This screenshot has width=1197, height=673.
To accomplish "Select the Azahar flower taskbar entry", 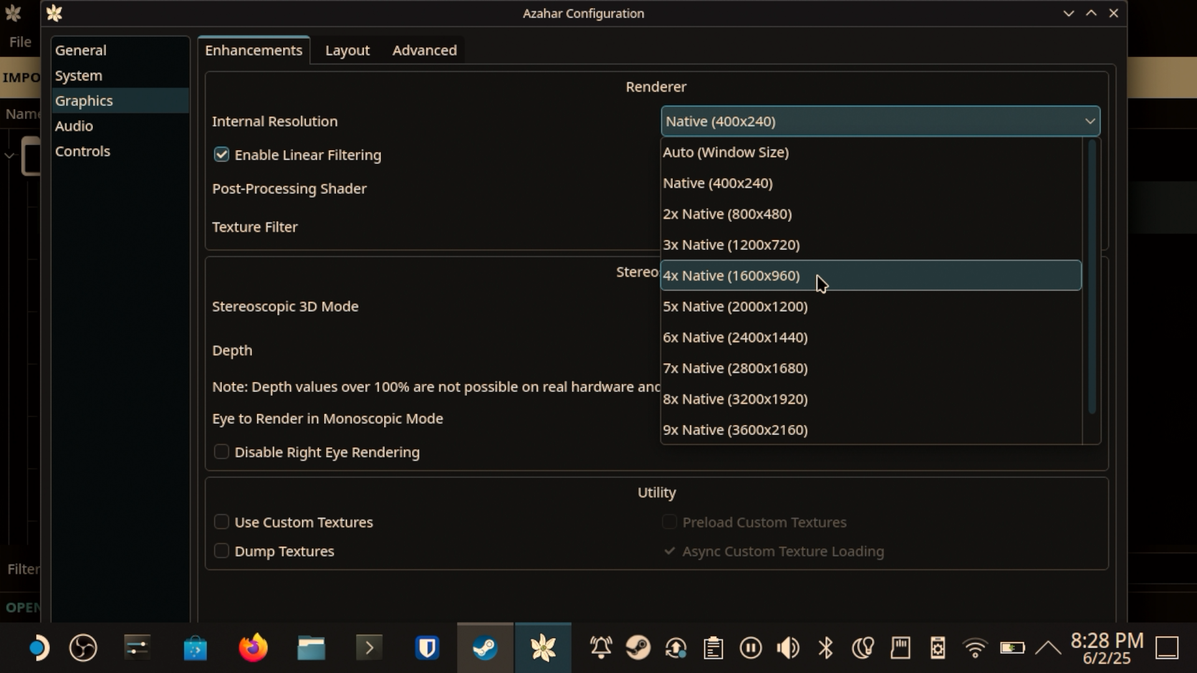I will click(x=543, y=649).
